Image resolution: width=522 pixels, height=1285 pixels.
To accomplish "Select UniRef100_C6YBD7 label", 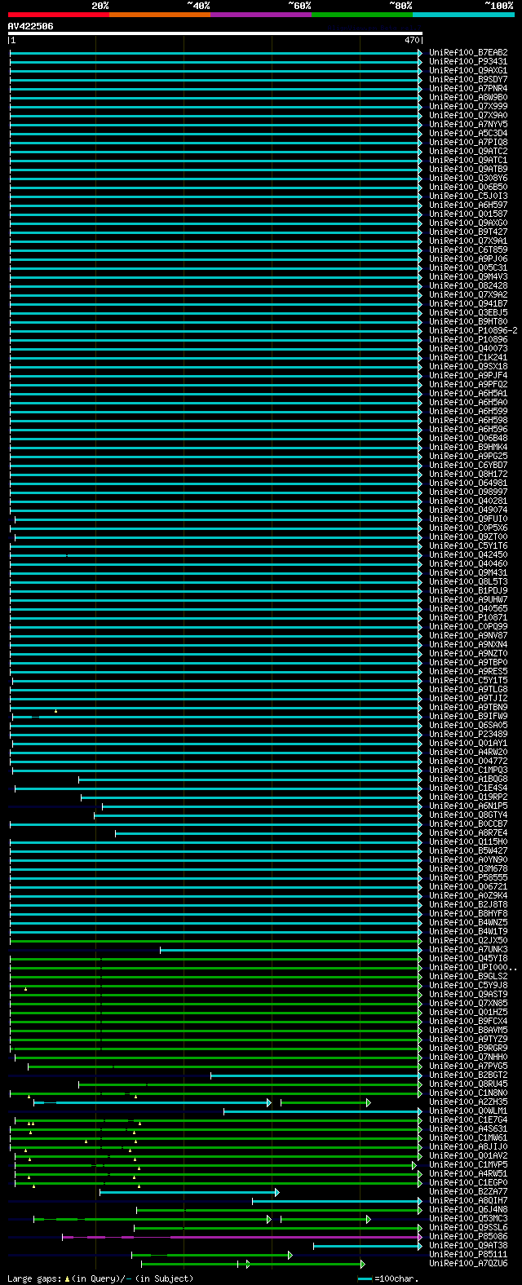I will click(x=468, y=466).
